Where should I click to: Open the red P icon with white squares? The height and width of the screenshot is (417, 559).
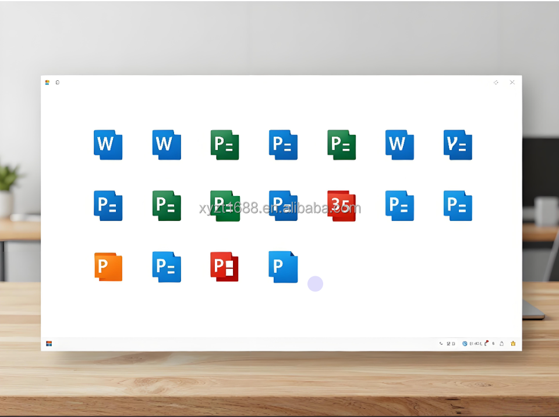(x=225, y=267)
